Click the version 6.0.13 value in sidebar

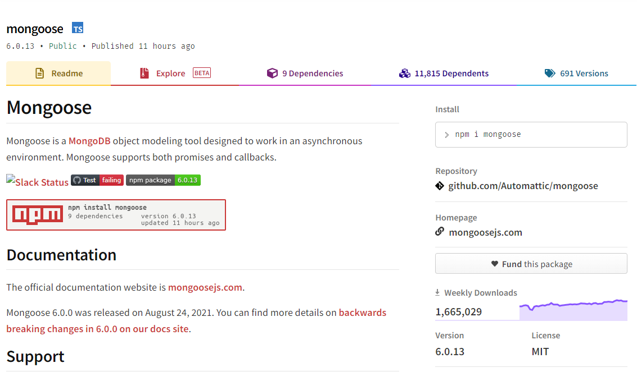click(x=450, y=352)
